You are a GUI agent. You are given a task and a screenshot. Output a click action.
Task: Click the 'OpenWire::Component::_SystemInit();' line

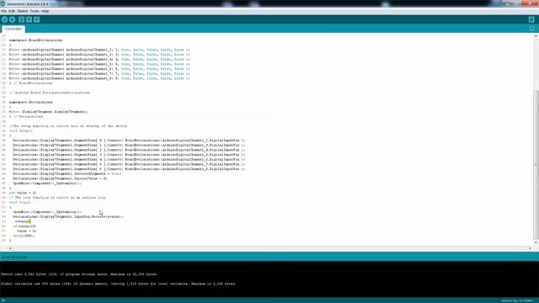[47, 183]
